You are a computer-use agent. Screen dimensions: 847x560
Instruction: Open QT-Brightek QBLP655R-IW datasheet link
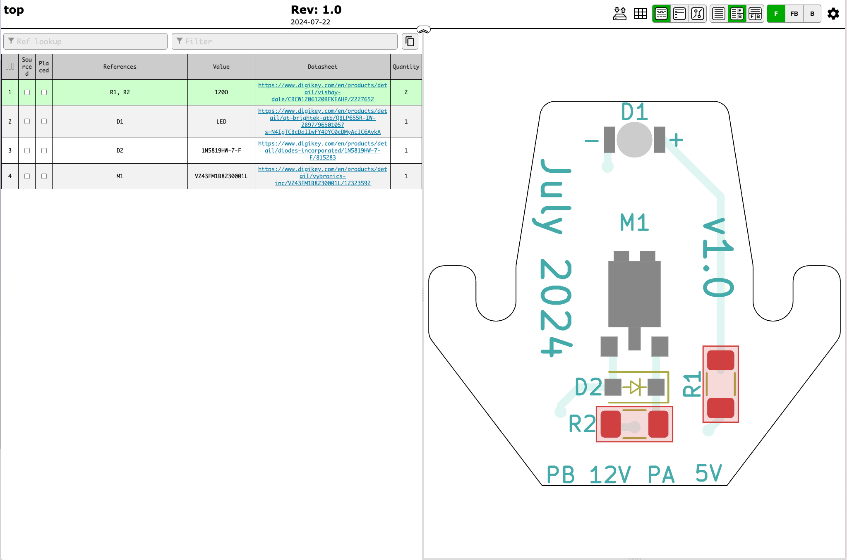point(323,122)
